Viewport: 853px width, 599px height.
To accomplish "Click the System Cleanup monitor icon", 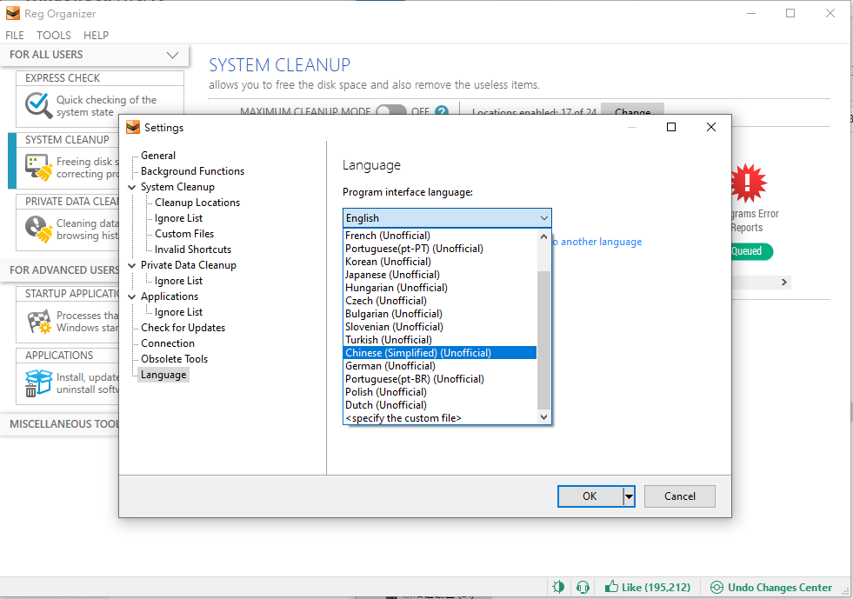I will [38, 167].
